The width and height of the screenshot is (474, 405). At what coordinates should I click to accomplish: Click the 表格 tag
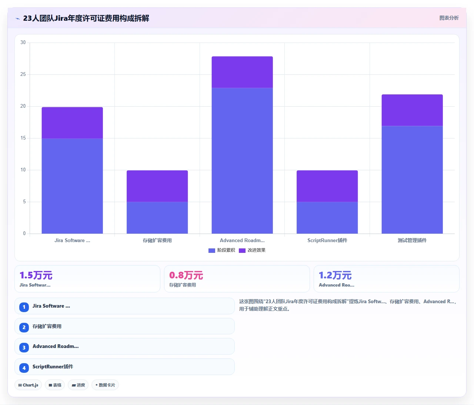click(55, 385)
